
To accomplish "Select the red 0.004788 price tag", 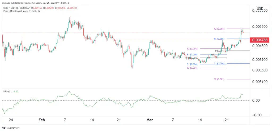I will point(260,40).
